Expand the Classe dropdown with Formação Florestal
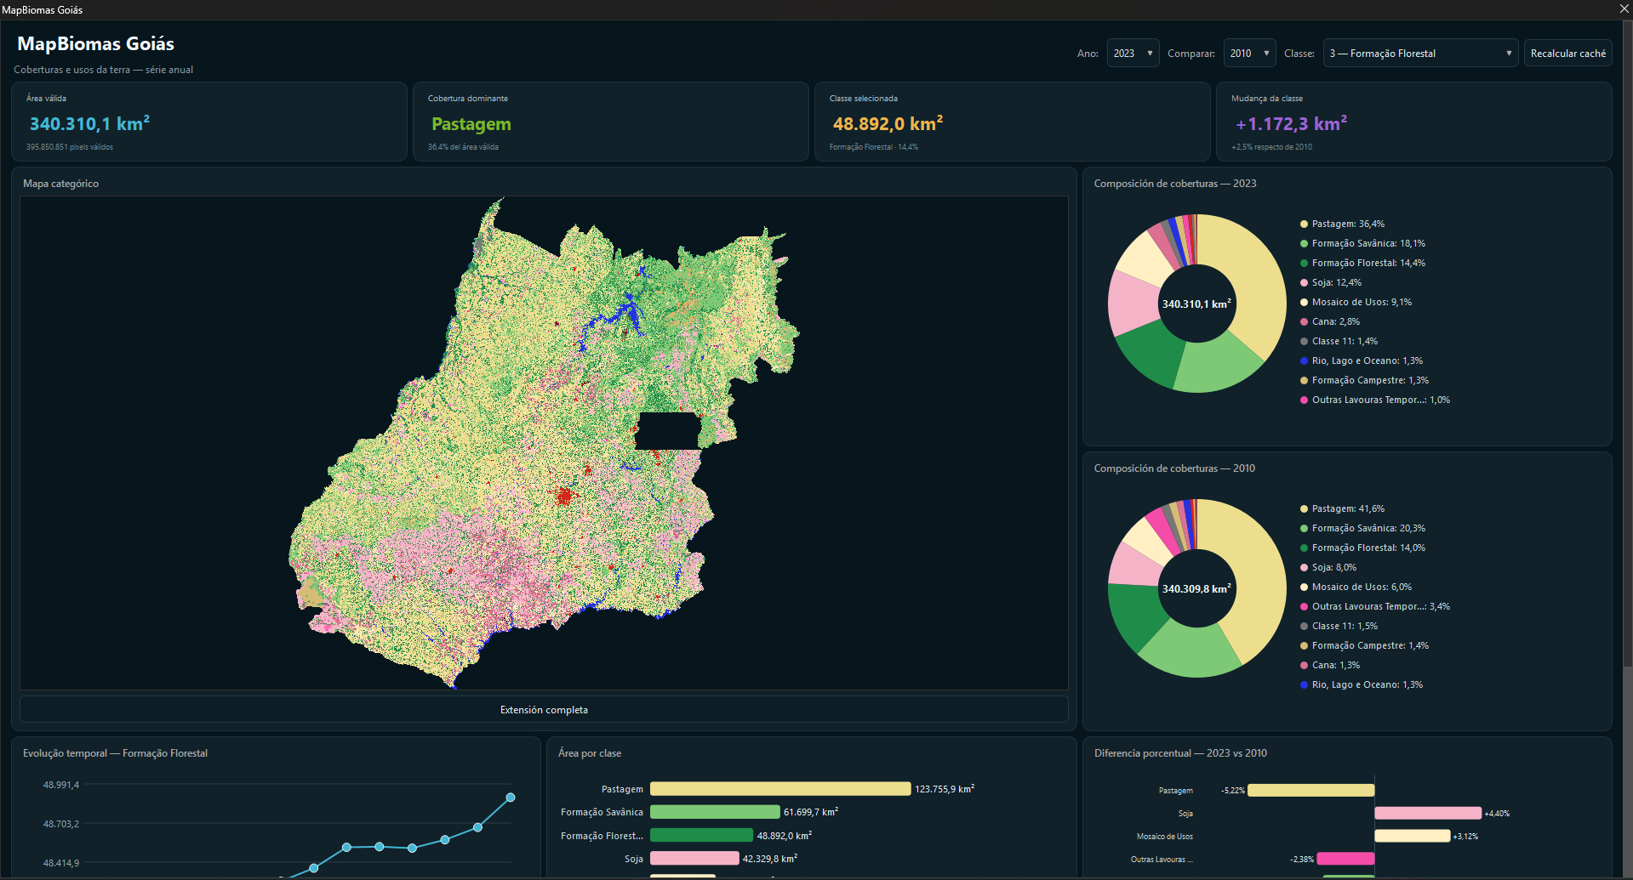 (x=1420, y=53)
